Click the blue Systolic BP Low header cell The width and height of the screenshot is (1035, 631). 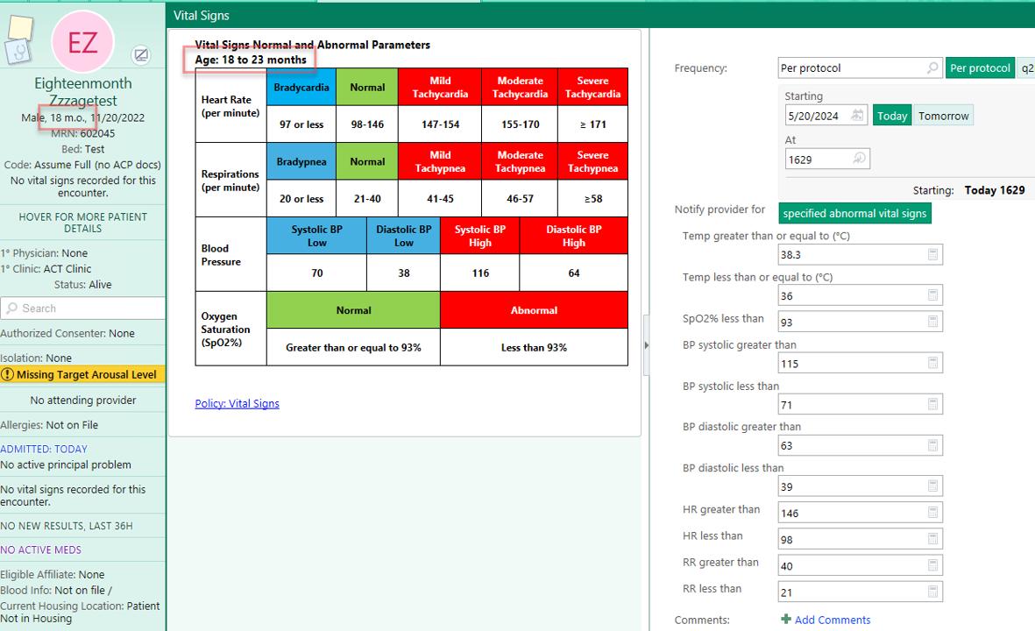click(x=317, y=236)
